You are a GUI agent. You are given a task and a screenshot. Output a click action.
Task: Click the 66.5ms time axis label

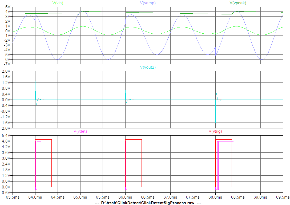point(148,197)
